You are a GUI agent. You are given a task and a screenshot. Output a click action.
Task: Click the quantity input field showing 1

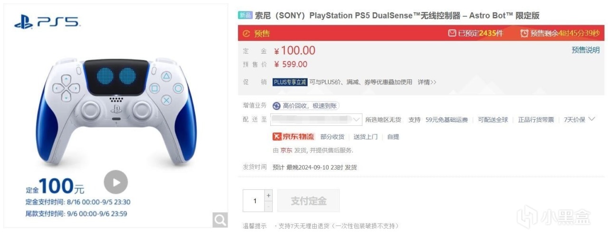[254, 201]
